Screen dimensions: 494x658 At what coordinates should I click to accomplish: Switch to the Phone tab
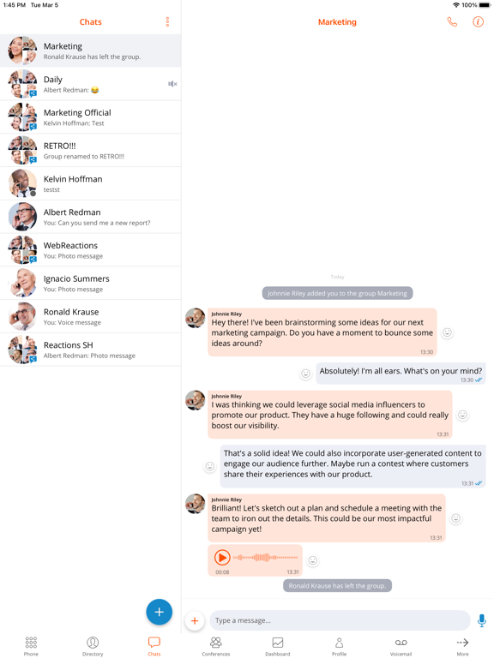(x=31, y=646)
